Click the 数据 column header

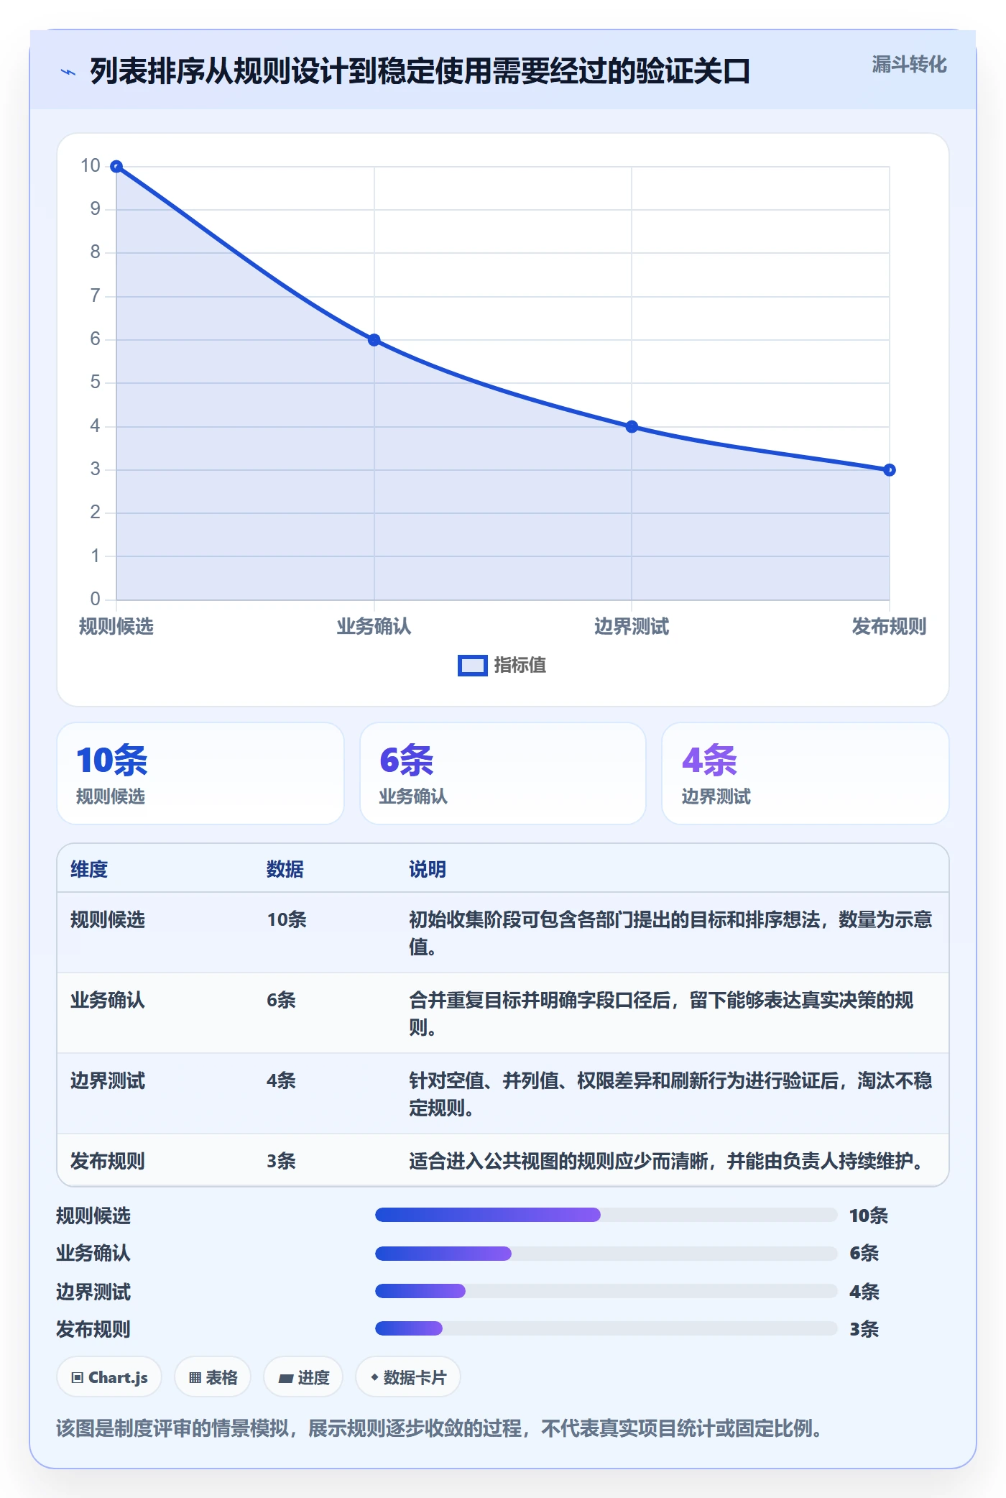coord(285,870)
